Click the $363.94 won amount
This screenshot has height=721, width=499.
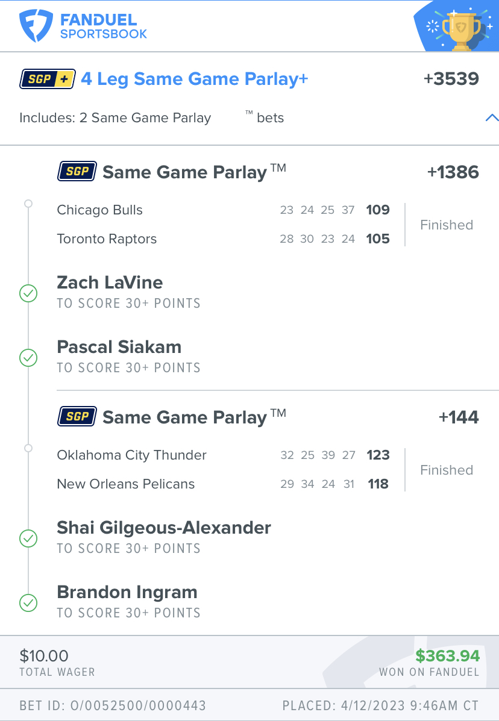click(x=448, y=656)
